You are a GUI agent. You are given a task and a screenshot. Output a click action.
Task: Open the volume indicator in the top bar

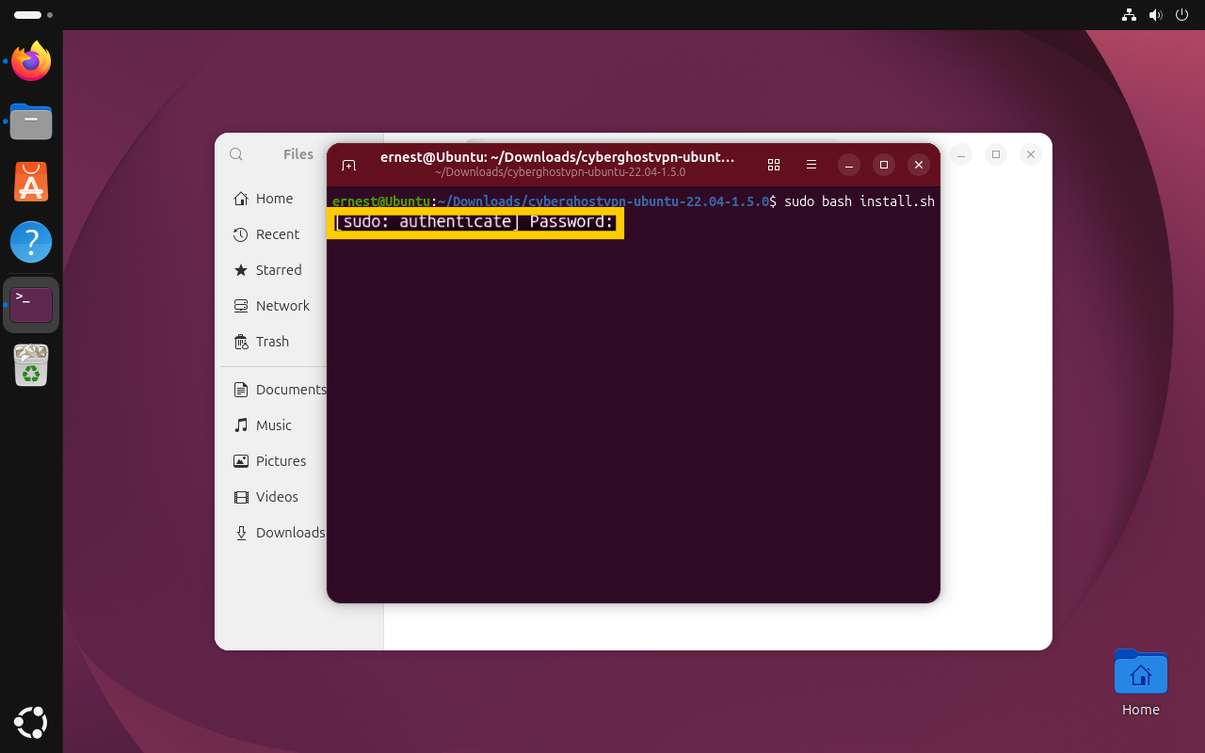point(1155,15)
